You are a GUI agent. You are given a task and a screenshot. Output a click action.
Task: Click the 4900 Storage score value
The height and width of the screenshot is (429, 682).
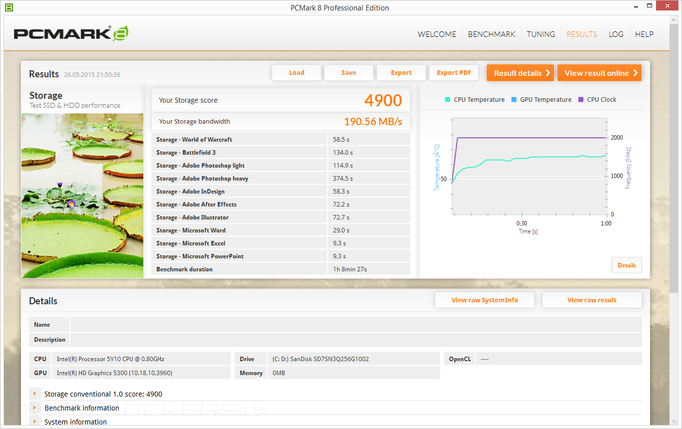383,100
